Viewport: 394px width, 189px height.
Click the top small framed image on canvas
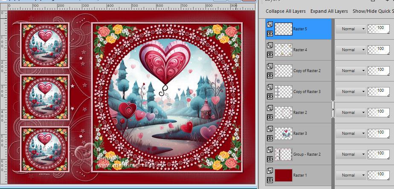(45, 45)
